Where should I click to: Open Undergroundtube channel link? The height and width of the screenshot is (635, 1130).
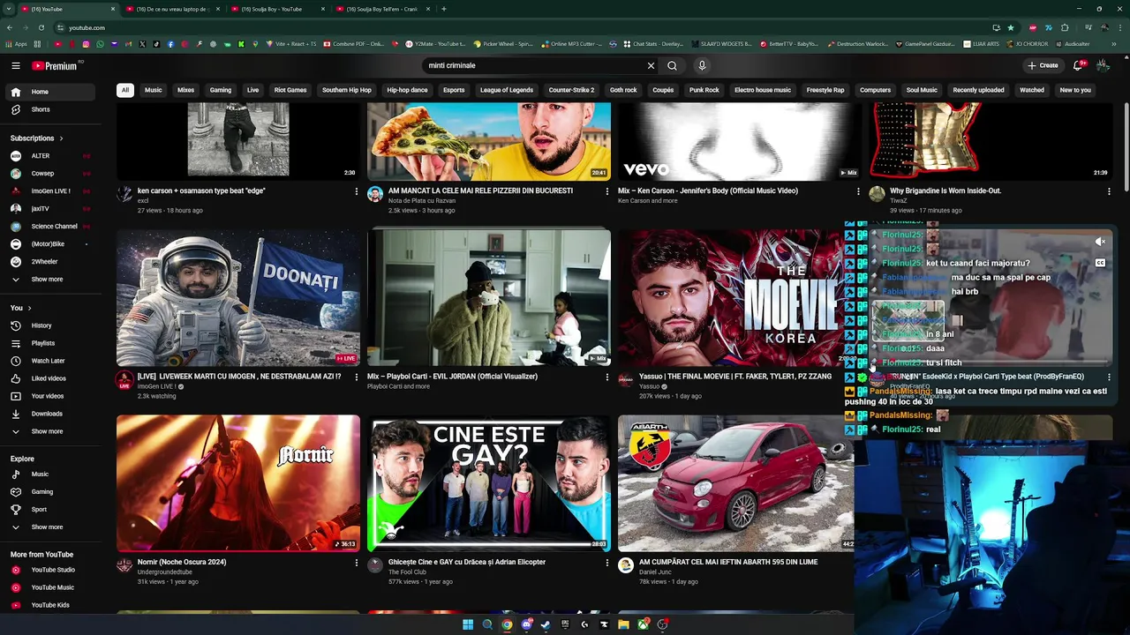coord(165,572)
